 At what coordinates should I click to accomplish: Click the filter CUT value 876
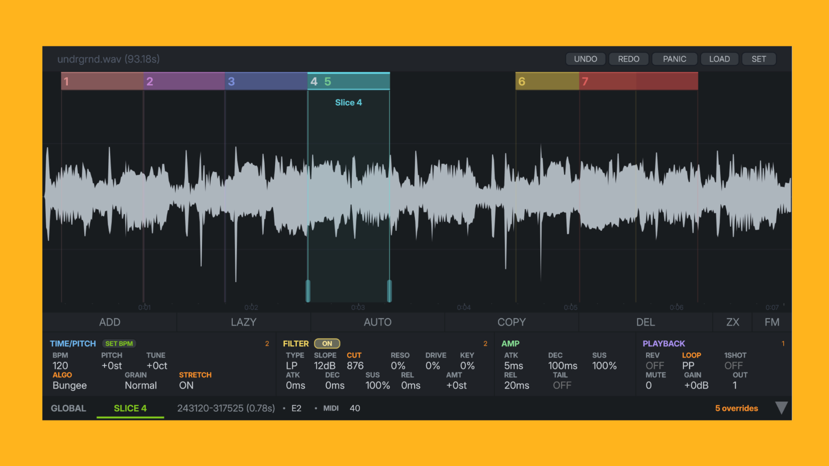tap(355, 365)
